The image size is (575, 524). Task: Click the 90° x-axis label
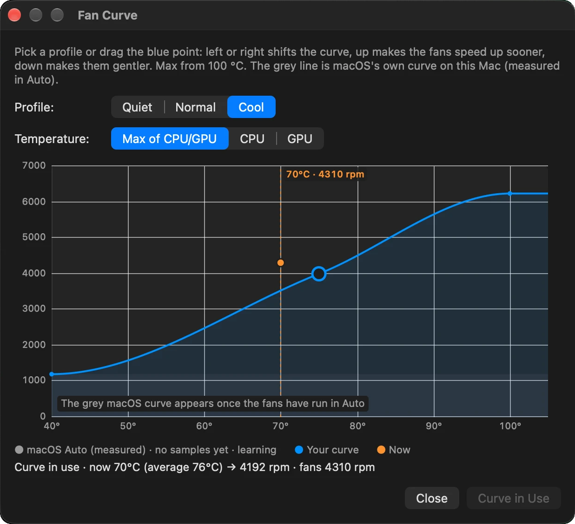pyautogui.click(x=434, y=426)
